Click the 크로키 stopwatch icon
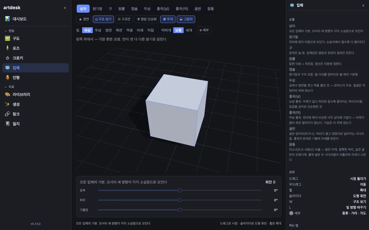This screenshot has height=230, width=369. tap(7, 58)
